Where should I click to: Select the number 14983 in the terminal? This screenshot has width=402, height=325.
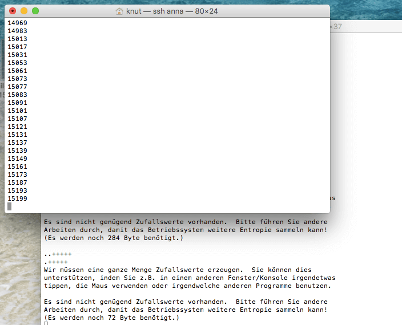click(x=17, y=31)
